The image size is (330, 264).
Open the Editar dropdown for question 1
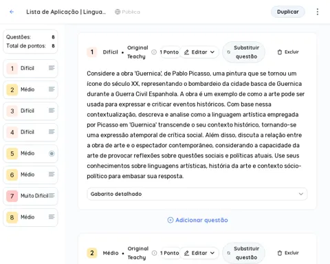[199, 52]
